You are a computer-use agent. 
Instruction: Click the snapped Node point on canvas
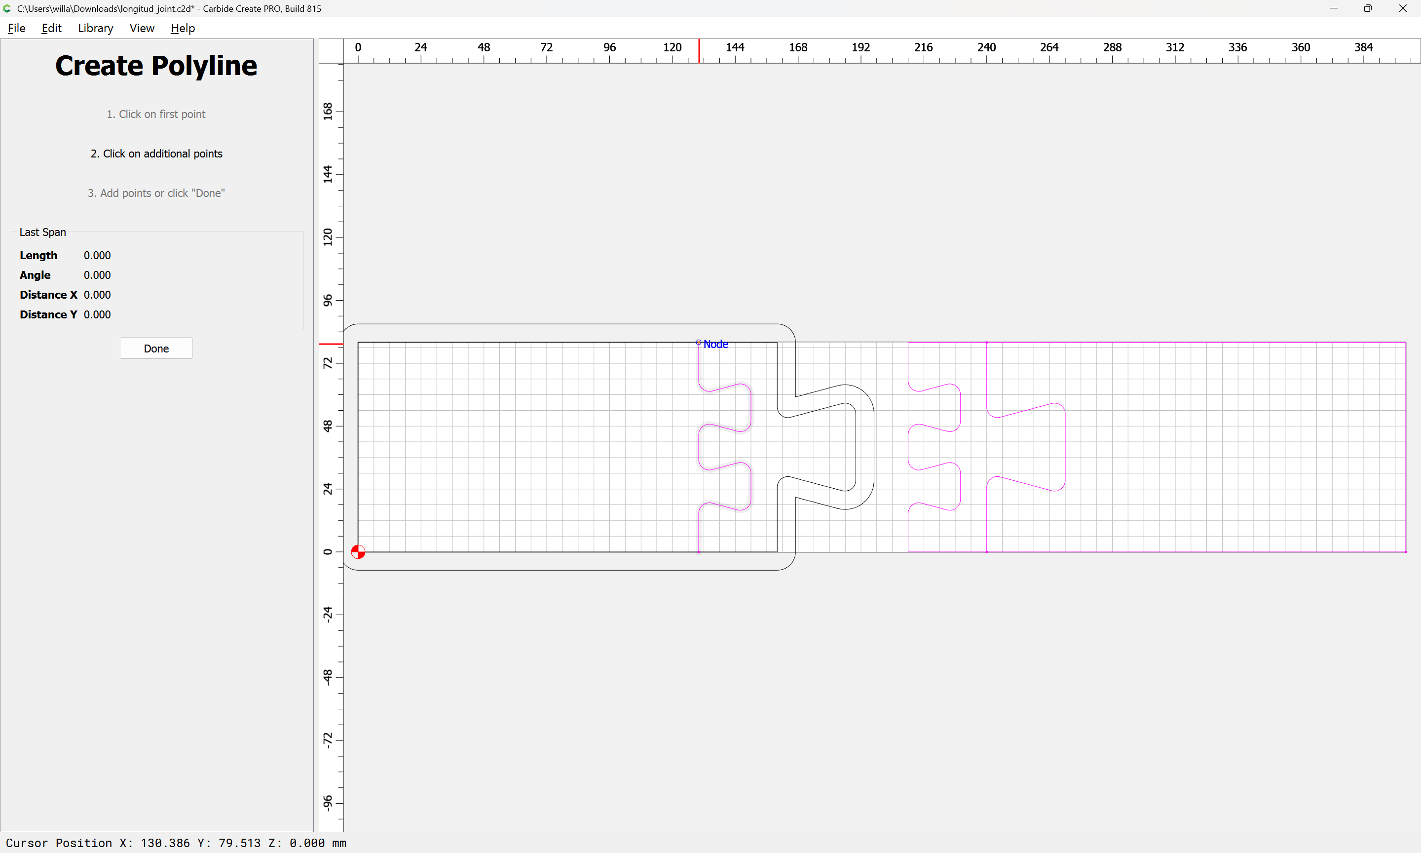[x=699, y=343]
